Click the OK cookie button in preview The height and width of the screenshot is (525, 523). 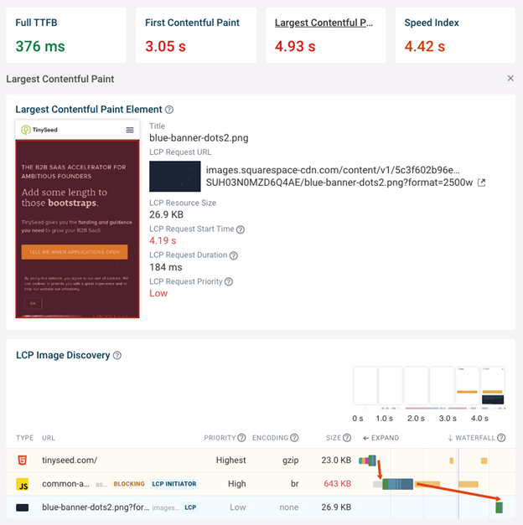[34, 303]
